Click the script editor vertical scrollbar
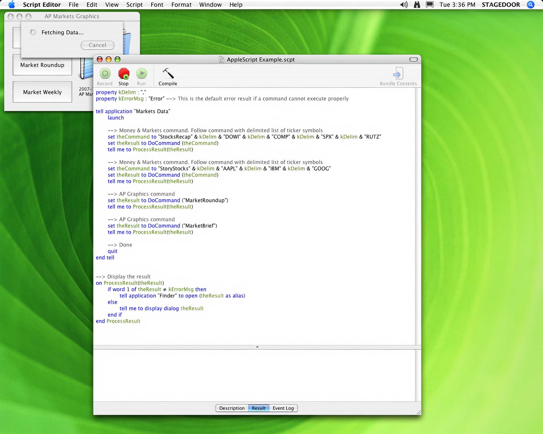The image size is (543, 434). point(418,216)
